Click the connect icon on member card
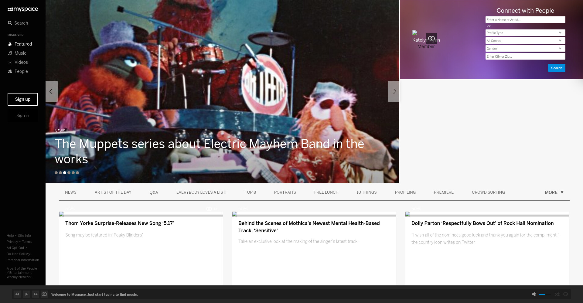The width and height of the screenshot is (583, 303). click(x=431, y=39)
